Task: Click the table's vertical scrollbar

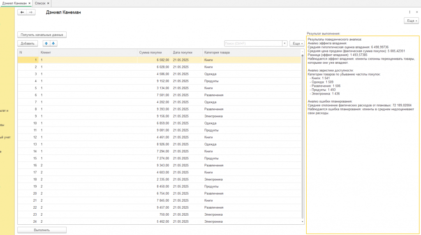Action: 302,137
